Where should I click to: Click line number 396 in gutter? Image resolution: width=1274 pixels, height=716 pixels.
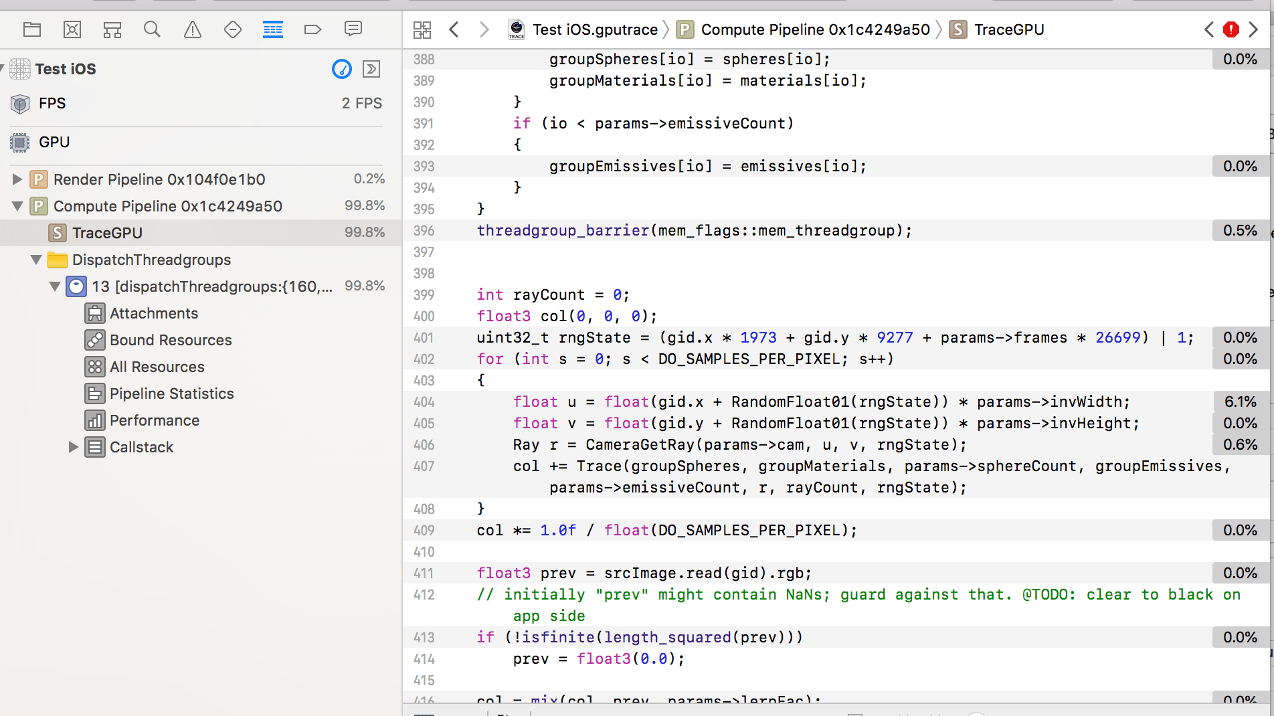click(424, 231)
